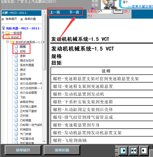Click row 螺栓-飞轮到曲轴
This screenshot has height=157, width=153.
[x=102, y=140]
